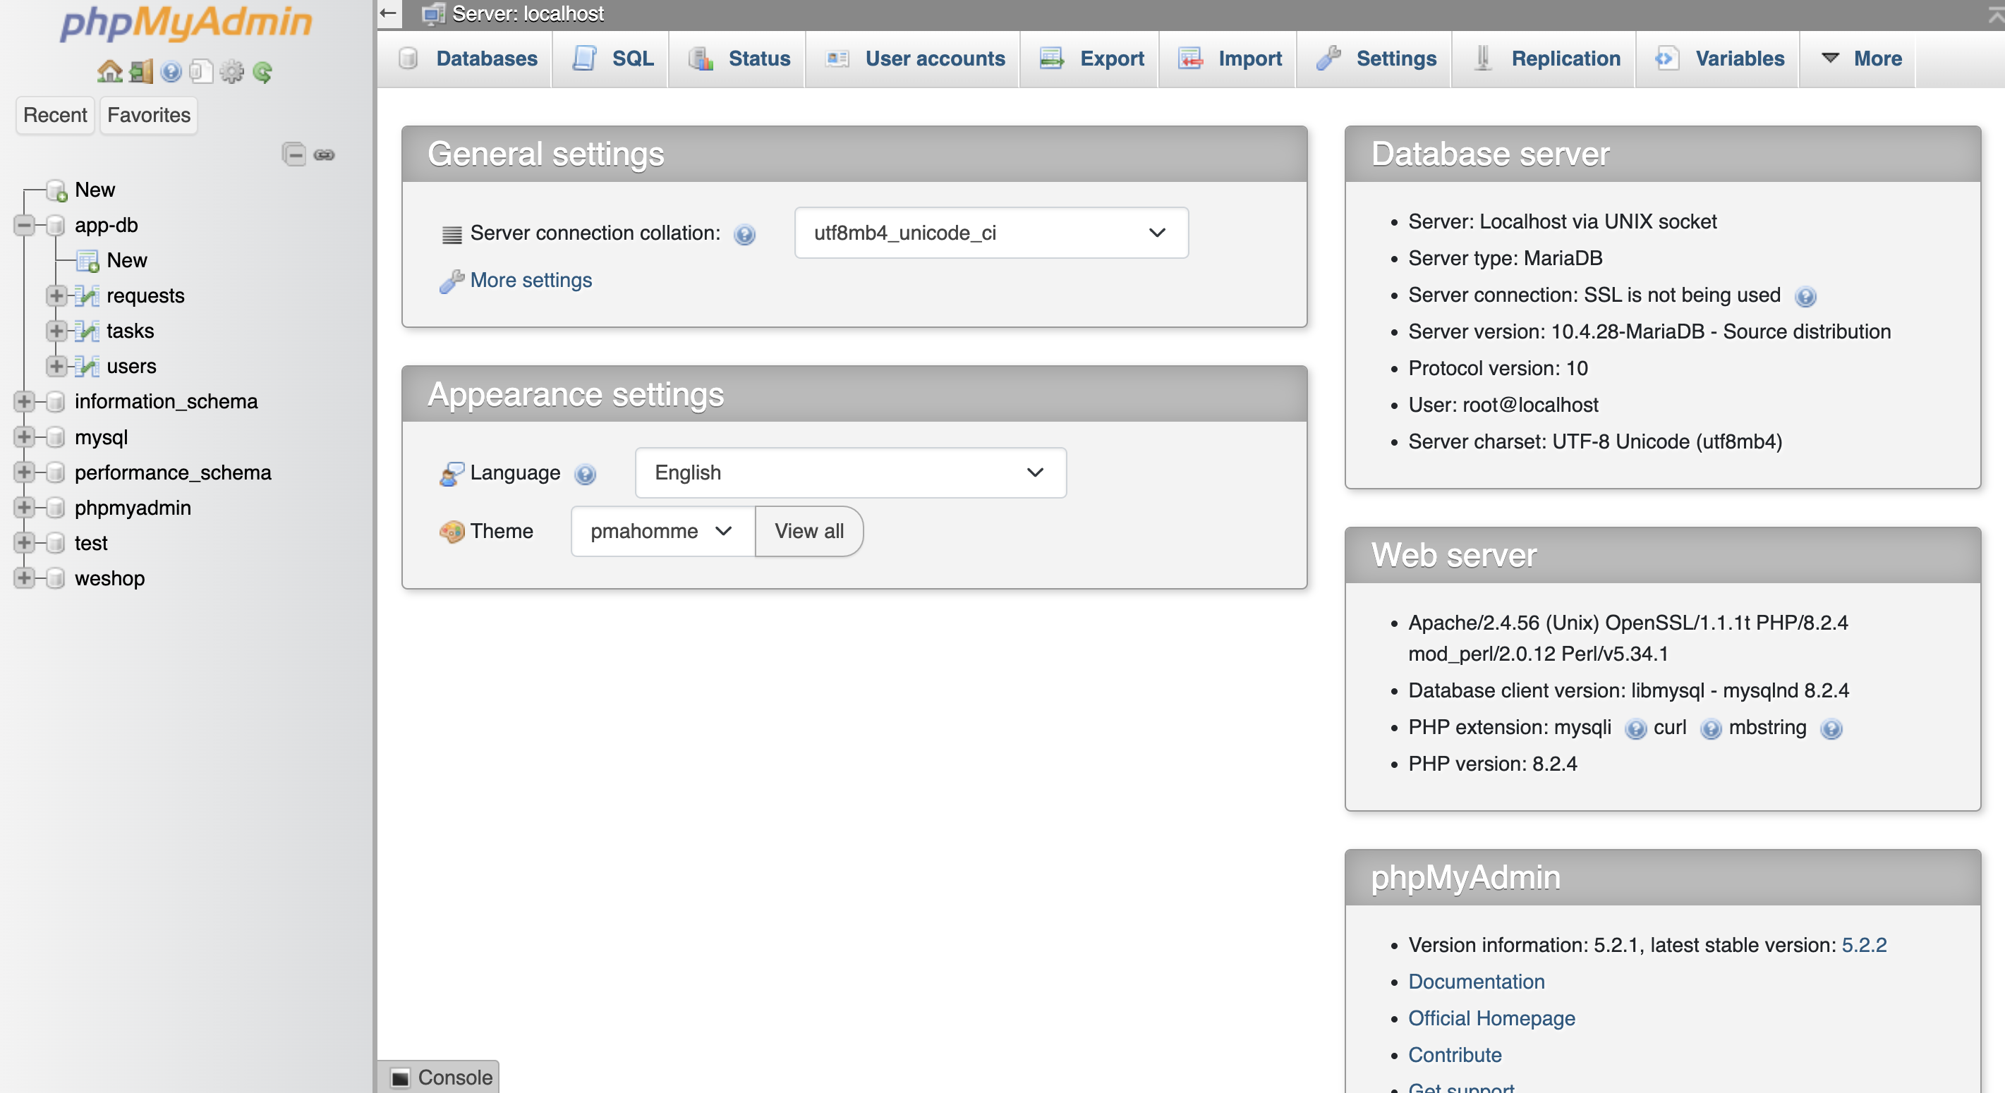Log out using the exit door icon
Image resolution: width=2005 pixels, height=1093 pixels.
click(141, 71)
